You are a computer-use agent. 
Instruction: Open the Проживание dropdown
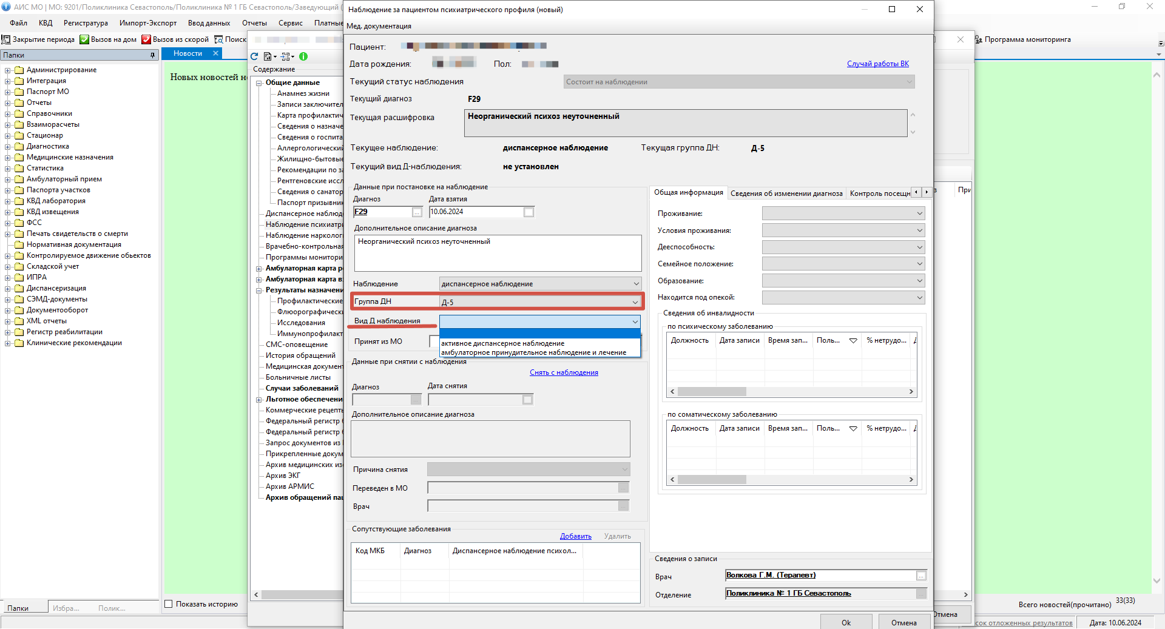919,214
